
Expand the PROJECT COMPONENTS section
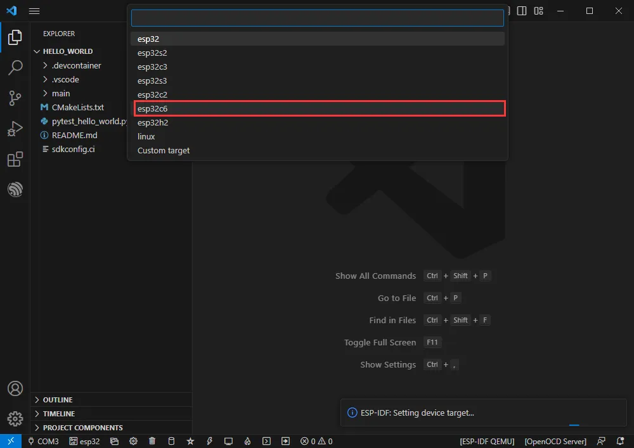(x=82, y=428)
